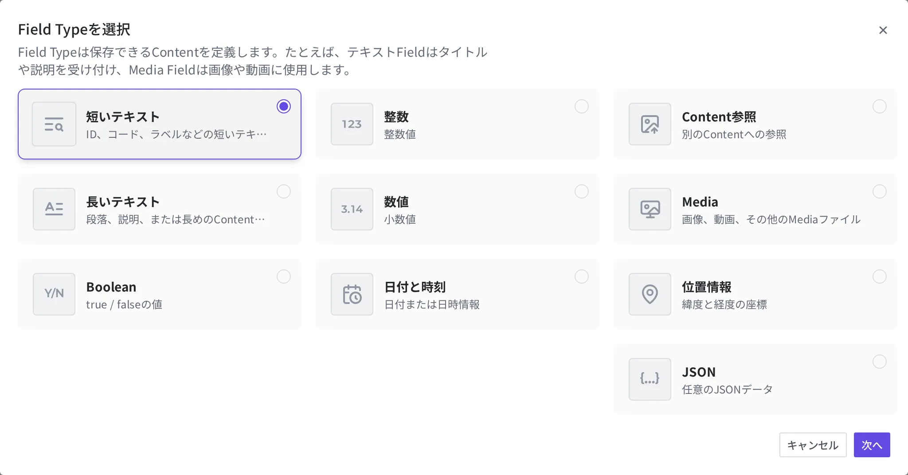
Task: Click the 長いテキスト card title
Action: tap(123, 202)
